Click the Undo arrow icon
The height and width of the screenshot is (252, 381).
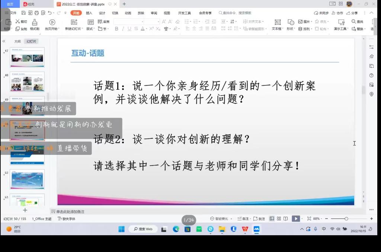tap(49, 13)
